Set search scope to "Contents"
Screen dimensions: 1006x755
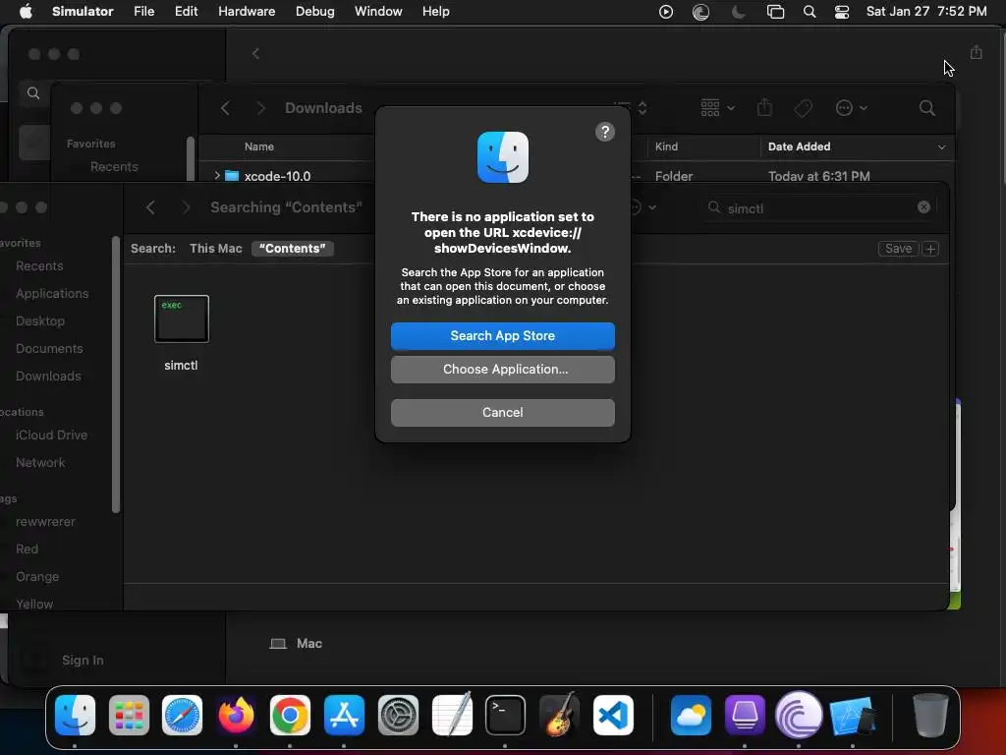tap(292, 249)
